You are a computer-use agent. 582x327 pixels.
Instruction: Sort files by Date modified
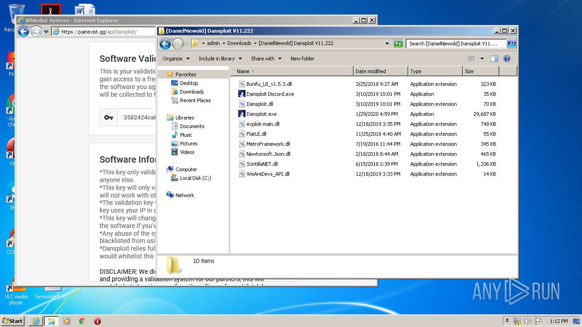point(381,71)
